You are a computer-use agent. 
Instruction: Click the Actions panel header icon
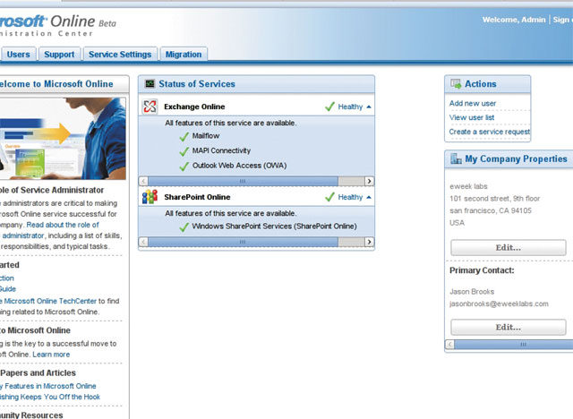coord(456,83)
